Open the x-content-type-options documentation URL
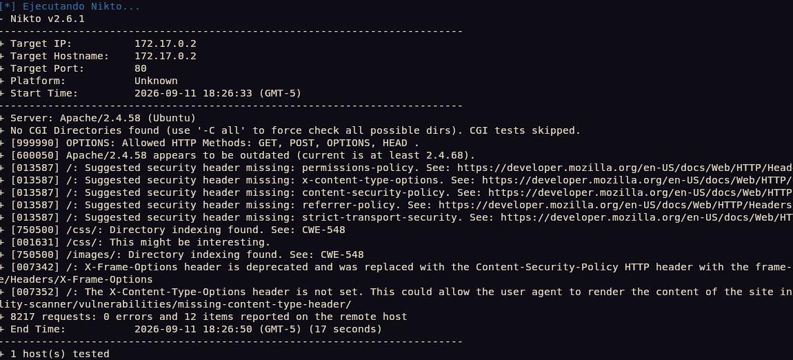The height and width of the screenshot is (360, 793). [637, 179]
